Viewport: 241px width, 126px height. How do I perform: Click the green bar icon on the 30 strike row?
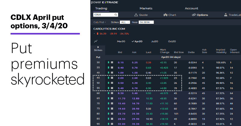(108, 62)
